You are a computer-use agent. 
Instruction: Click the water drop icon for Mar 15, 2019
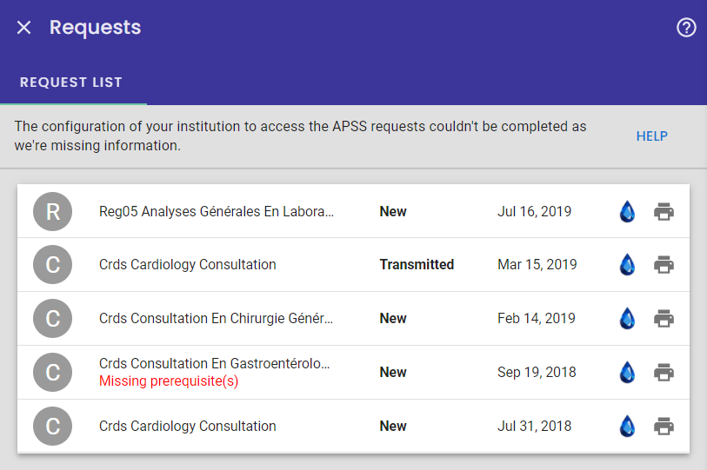pos(627,264)
